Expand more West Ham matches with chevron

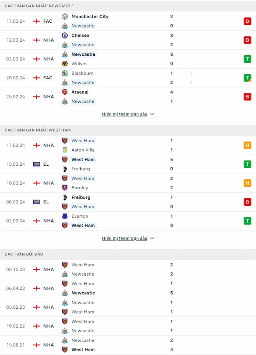pos(152,238)
